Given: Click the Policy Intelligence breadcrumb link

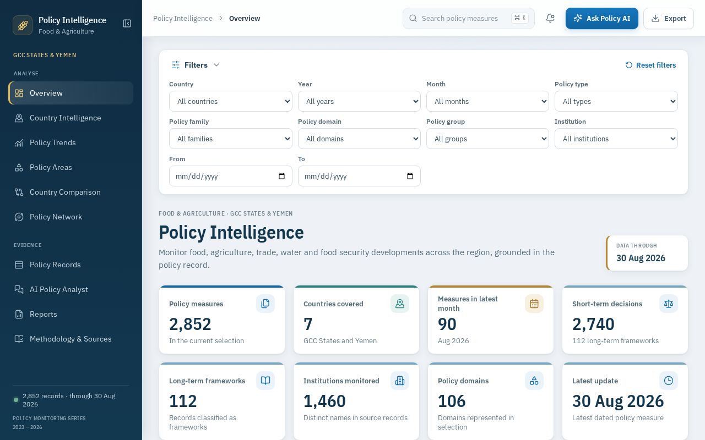Looking at the screenshot, I should 183,18.
